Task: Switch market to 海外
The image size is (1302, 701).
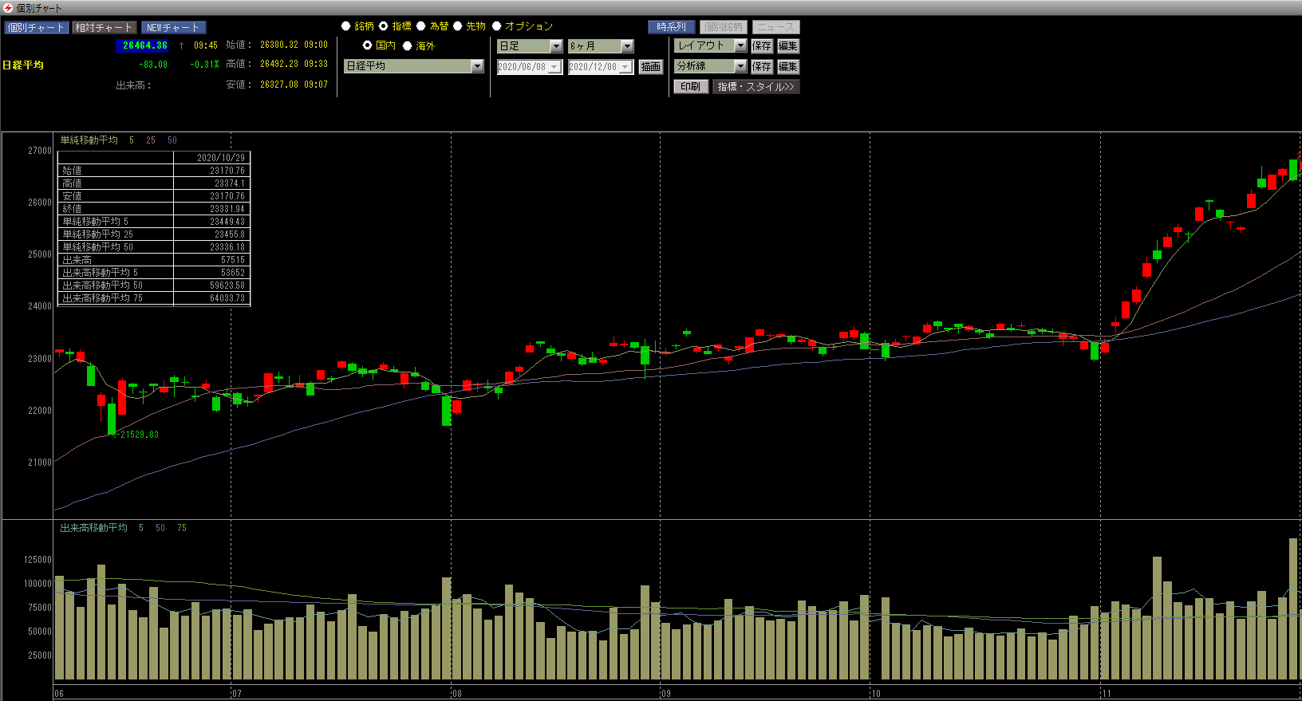Action: coord(408,45)
